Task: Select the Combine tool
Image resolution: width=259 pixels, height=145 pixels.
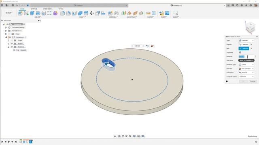Action: [80, 13]
